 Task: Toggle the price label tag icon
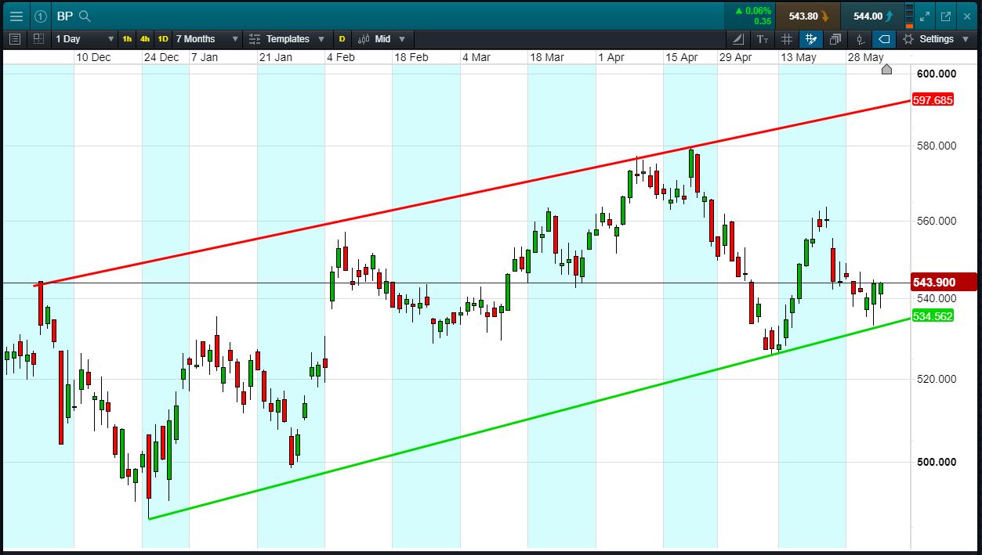[884, 38]
